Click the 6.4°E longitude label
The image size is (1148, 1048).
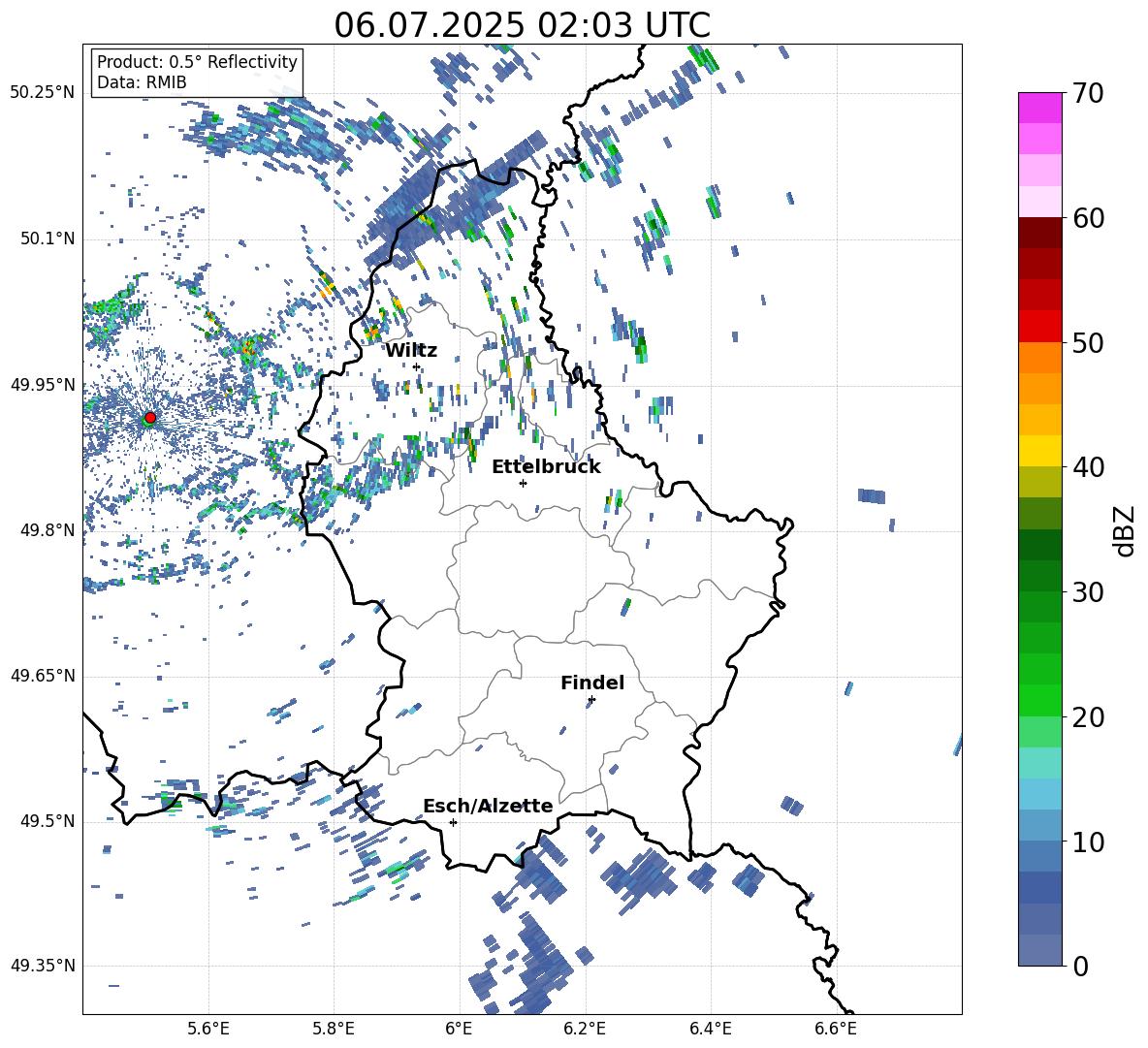[x=710, y=1029]
